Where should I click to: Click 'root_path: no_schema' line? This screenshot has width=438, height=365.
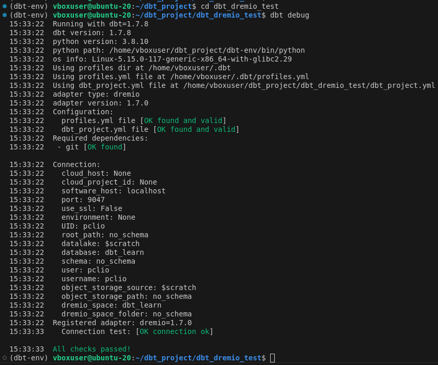coord(105,235)
